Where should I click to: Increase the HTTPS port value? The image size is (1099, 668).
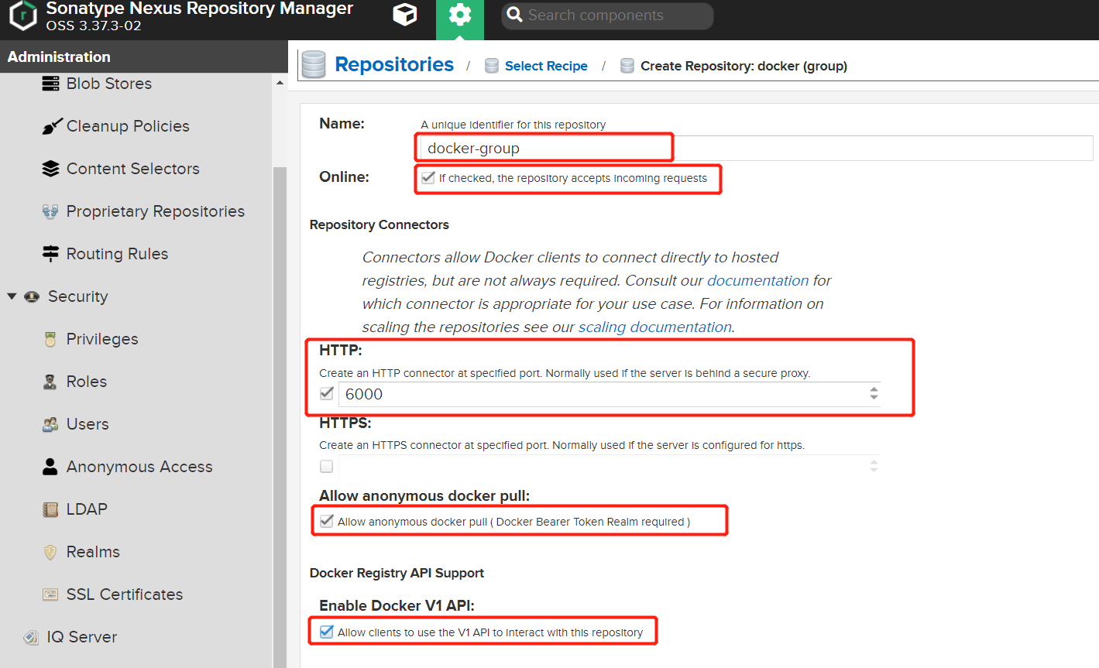pos(874,462)
